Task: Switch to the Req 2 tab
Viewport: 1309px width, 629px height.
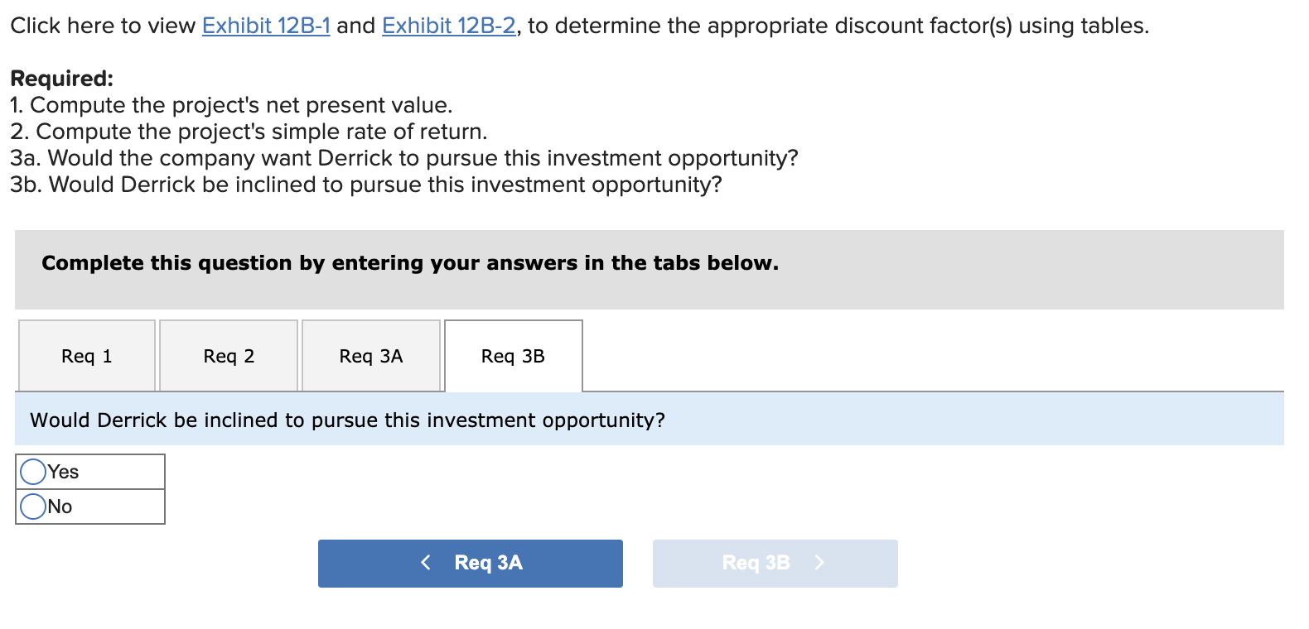Action: [x=229, y=356]
